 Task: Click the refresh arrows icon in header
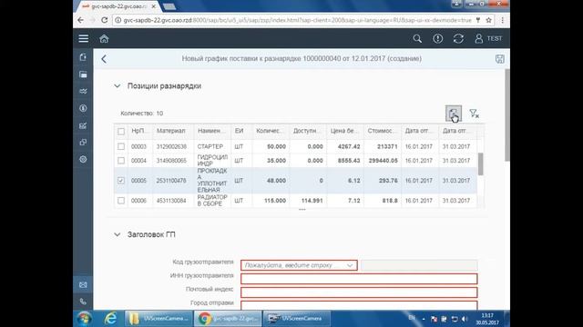click(x=458, y=38)
